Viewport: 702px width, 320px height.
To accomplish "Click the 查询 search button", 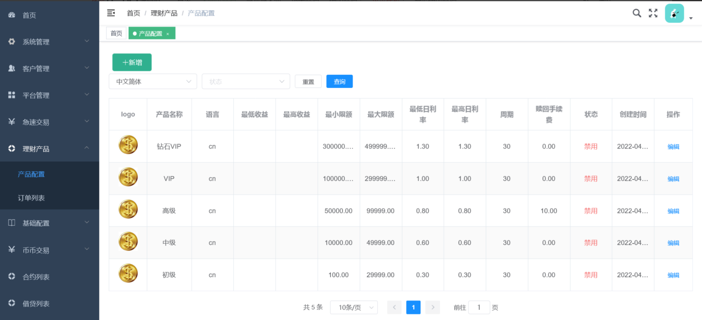I will [339, 81].
